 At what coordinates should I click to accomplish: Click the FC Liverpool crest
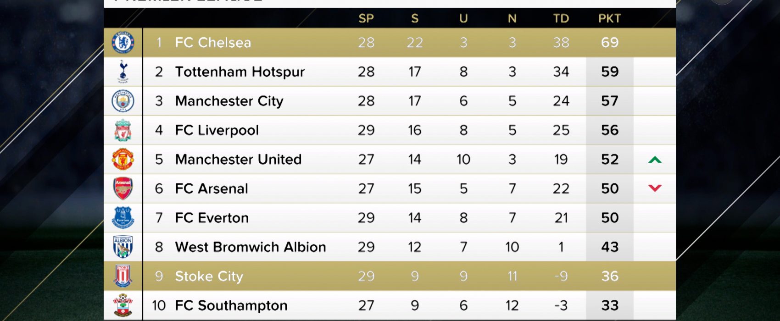[123, 130]
